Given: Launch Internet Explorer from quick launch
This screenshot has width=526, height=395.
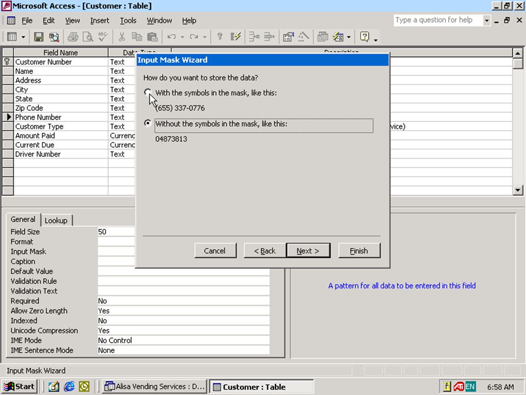Looking at the screenshot, I should click(x=69, y=387).
